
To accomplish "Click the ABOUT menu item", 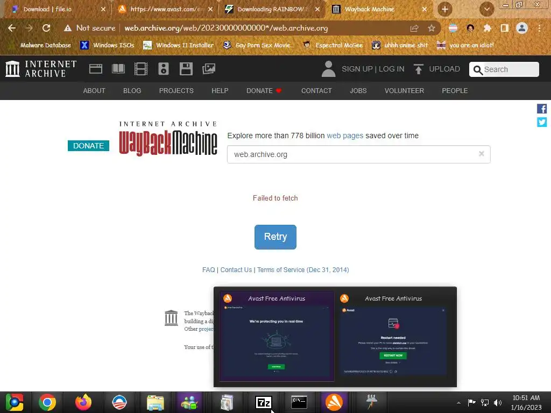I will (x=94, y=90).
